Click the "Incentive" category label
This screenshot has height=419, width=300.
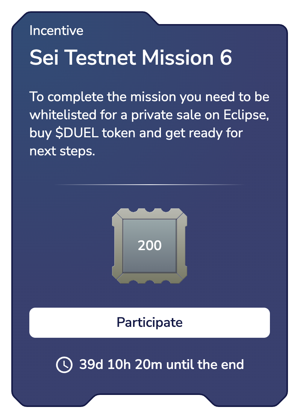56,31
